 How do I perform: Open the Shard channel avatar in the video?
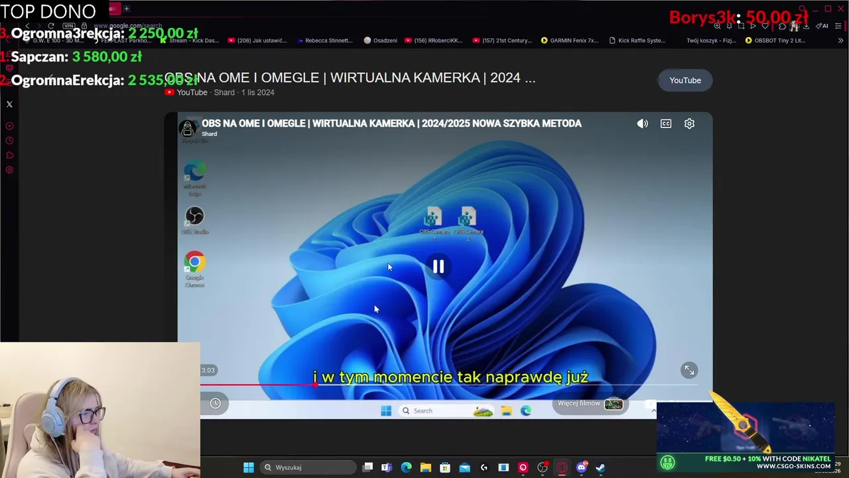click(x=188, y=129)
